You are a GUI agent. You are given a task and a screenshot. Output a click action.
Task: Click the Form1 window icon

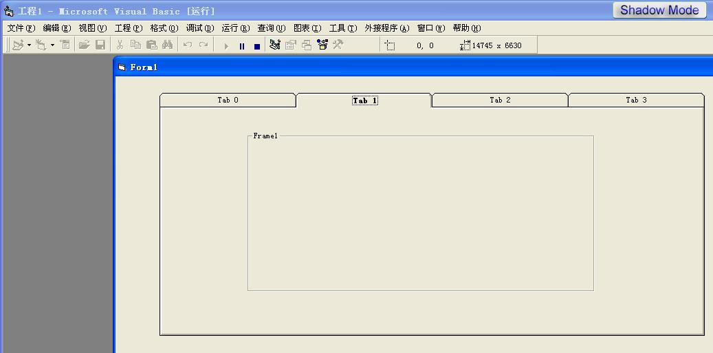click(122, 67)
